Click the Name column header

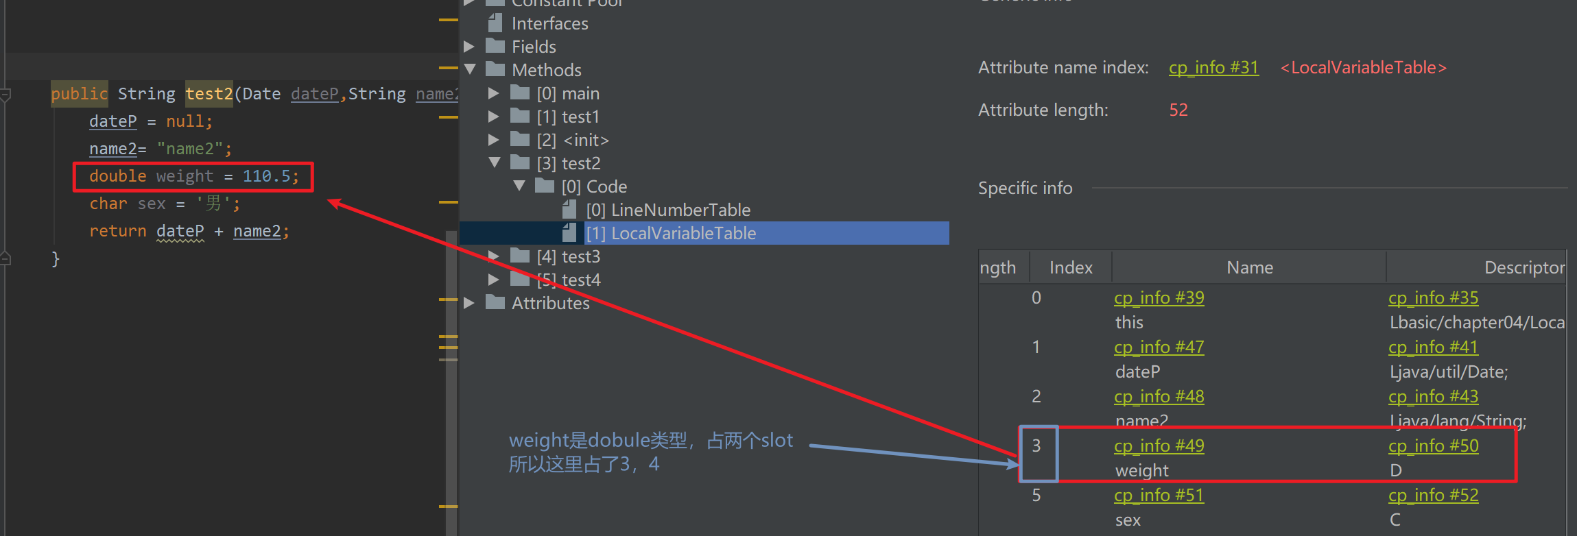[x=1249, y=267]
